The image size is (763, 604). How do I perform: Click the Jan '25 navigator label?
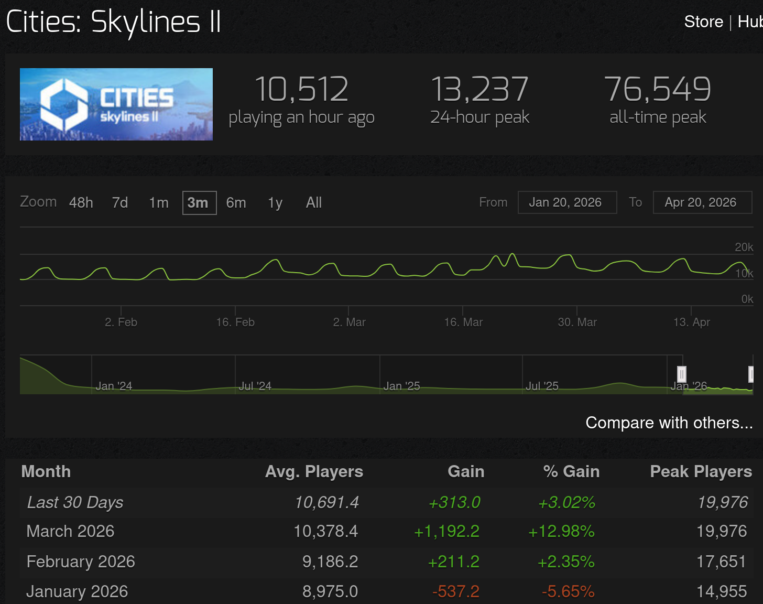(402, 386)
